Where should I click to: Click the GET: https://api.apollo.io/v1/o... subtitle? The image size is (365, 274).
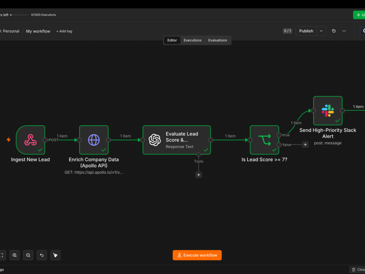94,172
